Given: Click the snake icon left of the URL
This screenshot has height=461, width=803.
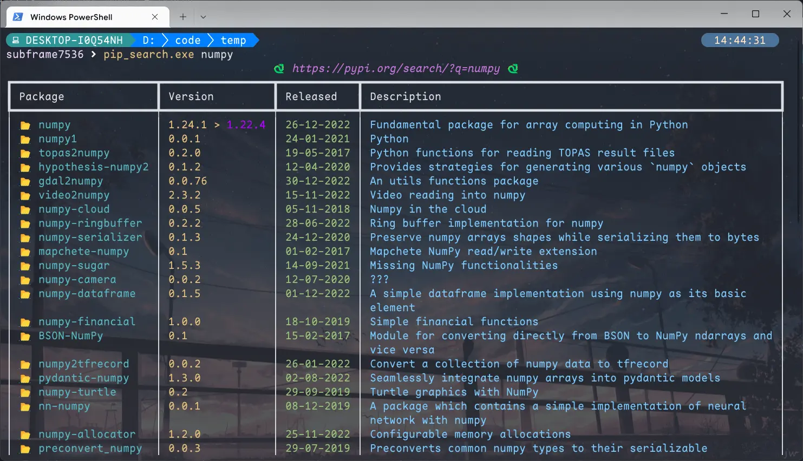Looking at the screenshot, I should click(279, 69).
